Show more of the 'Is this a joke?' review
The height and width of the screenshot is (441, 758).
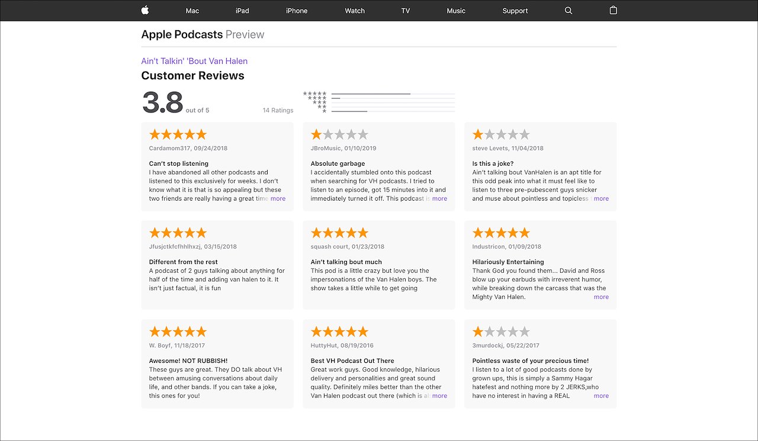[601, 199]
